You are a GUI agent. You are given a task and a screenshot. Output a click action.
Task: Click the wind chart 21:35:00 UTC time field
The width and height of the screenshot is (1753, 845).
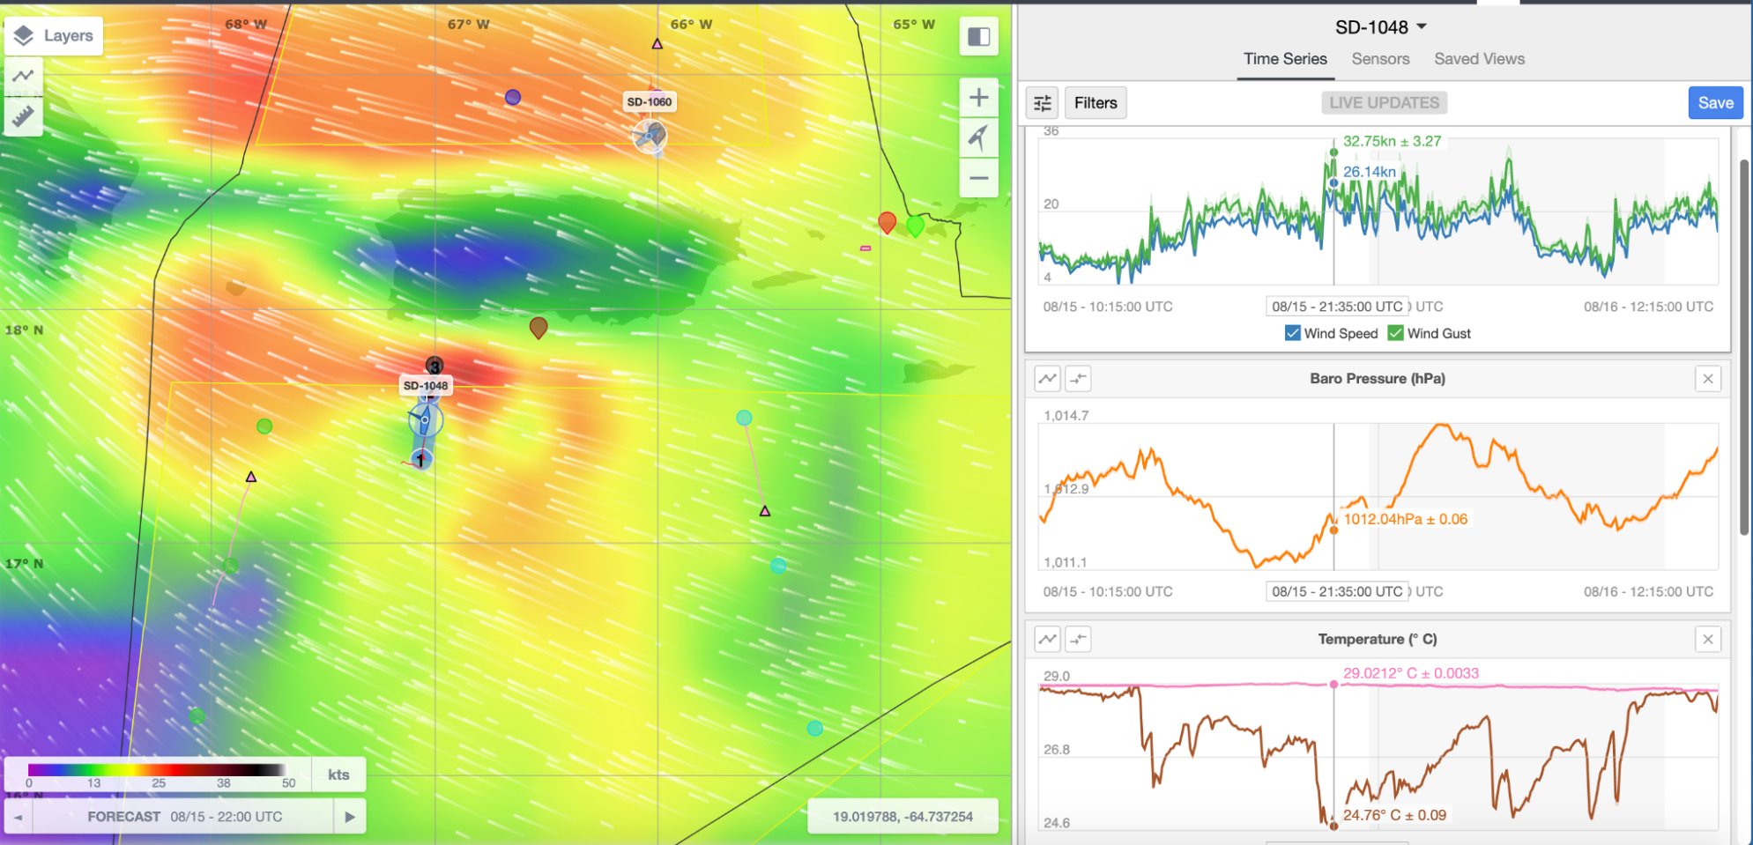pyautogui.click(x=1337, y=307)
